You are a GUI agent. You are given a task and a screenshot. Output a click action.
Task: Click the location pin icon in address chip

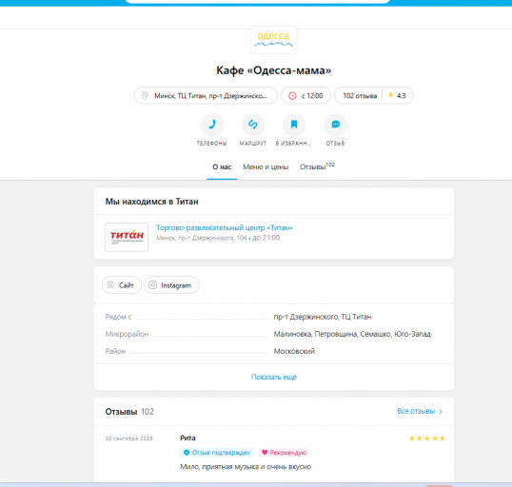coord(145,96)
